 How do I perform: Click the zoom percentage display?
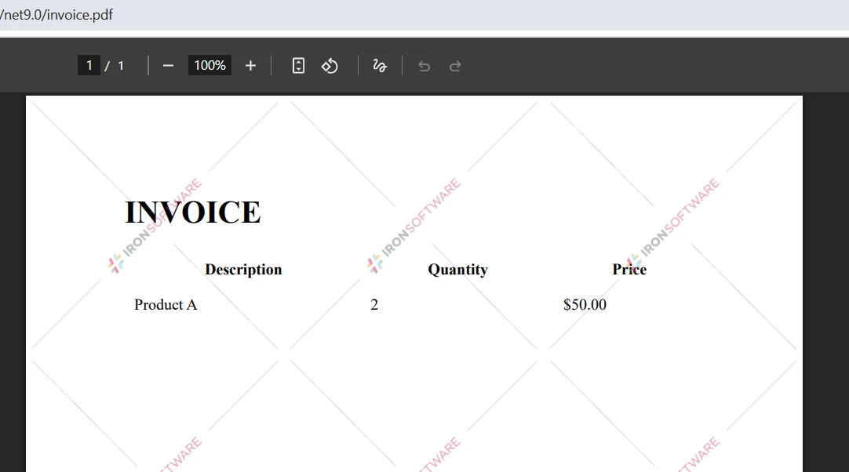(209, 66)
